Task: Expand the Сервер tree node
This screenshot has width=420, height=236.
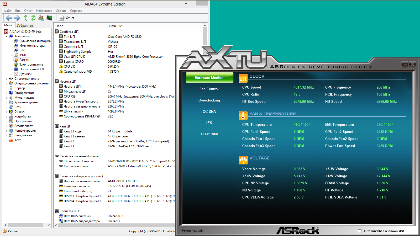Action: coord(6,88)
